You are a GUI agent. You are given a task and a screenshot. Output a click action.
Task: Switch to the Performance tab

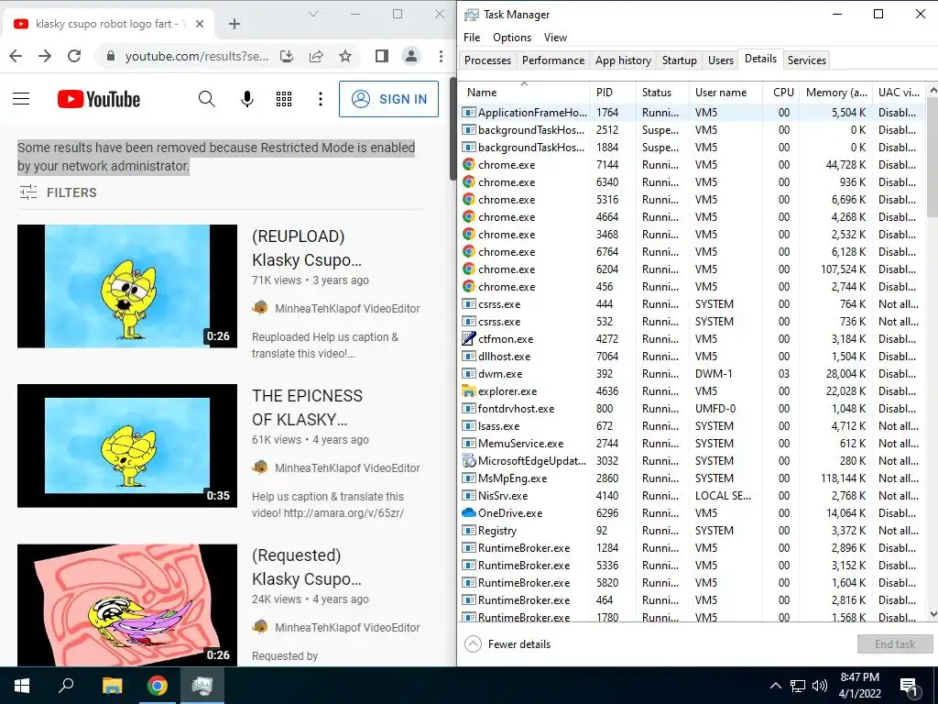pyautogui.click(x=552, y=60)
